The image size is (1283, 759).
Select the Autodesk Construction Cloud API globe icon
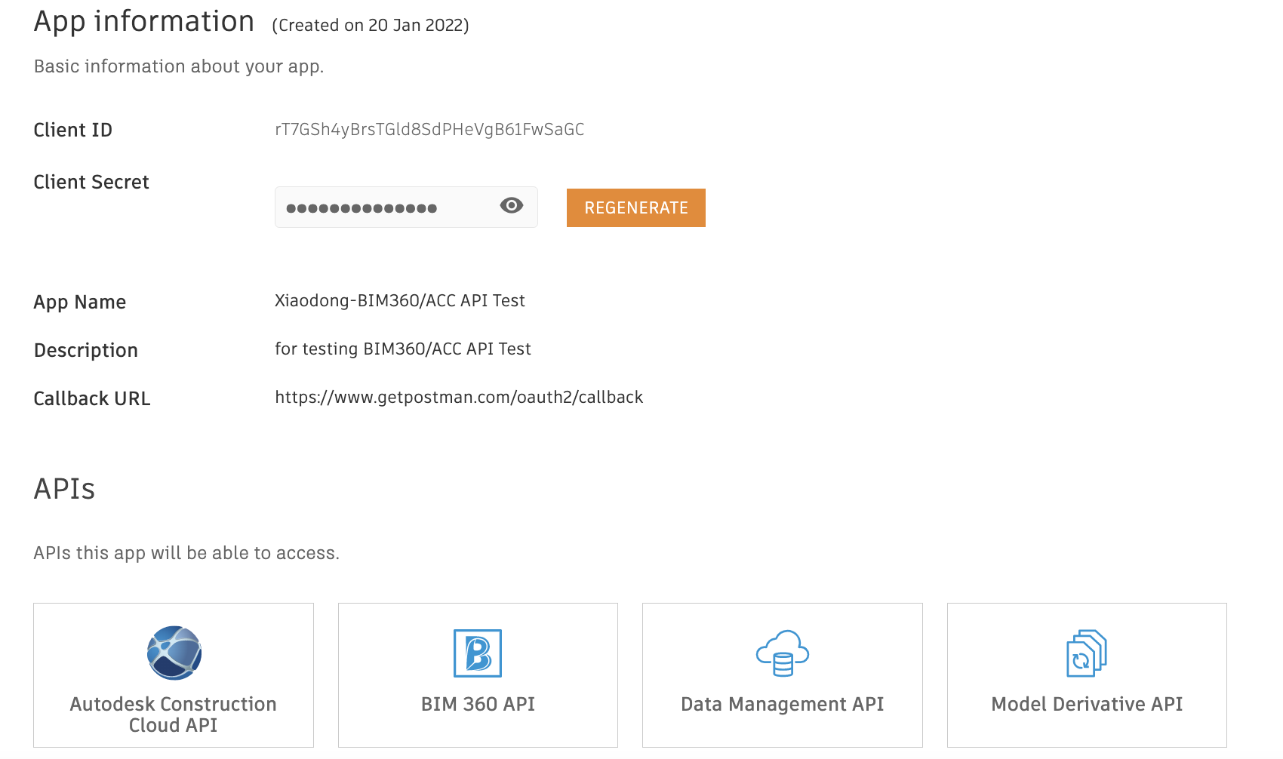click(174, 653)
